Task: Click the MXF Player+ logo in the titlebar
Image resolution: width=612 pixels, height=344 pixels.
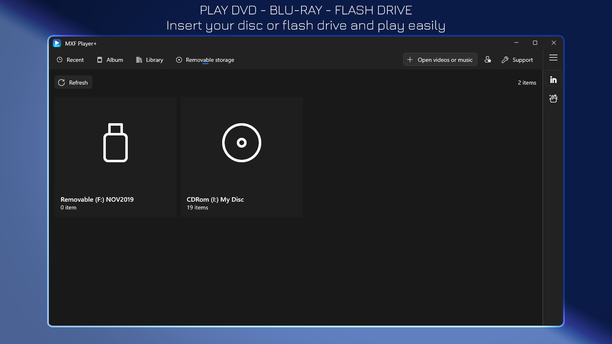Action: point(57,43)
